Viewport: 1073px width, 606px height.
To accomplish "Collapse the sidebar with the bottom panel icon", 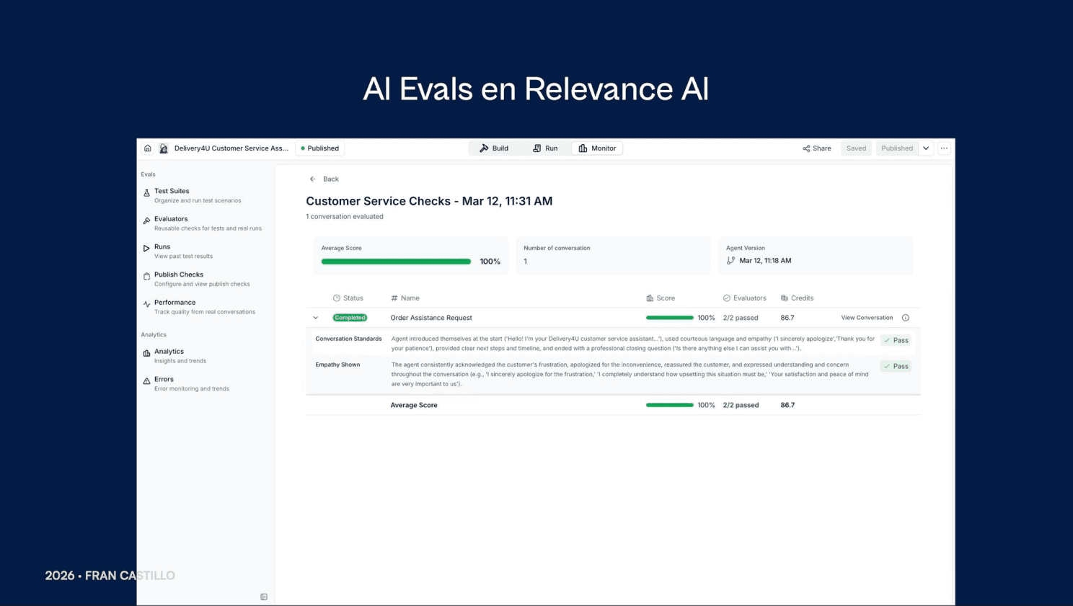I will 264,597.
